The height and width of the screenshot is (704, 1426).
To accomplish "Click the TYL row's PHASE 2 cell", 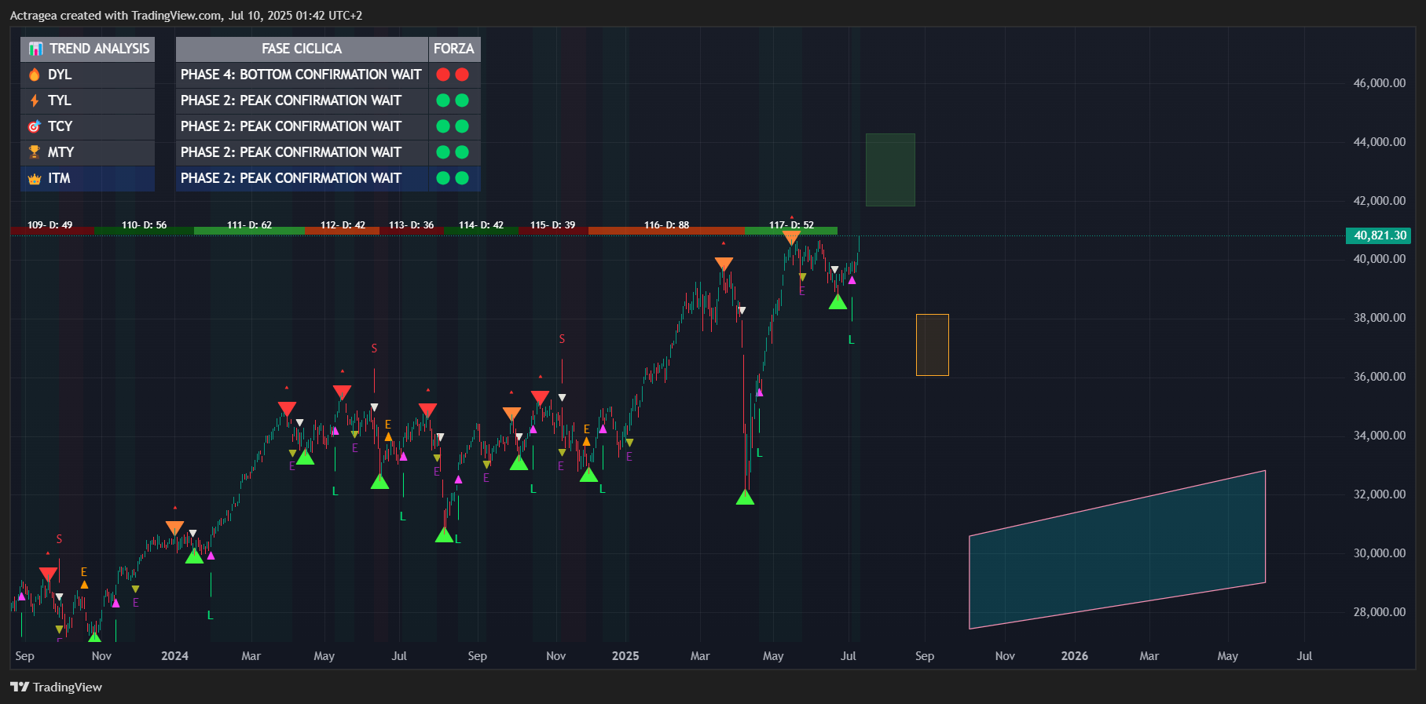I will 302,100.
